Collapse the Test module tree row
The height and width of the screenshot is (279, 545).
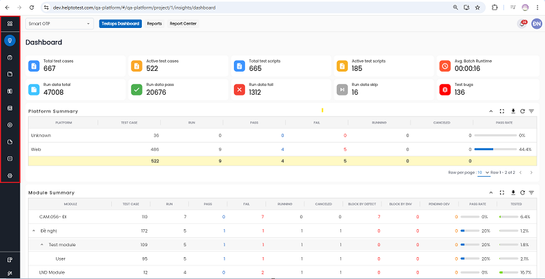coord(42,244)
